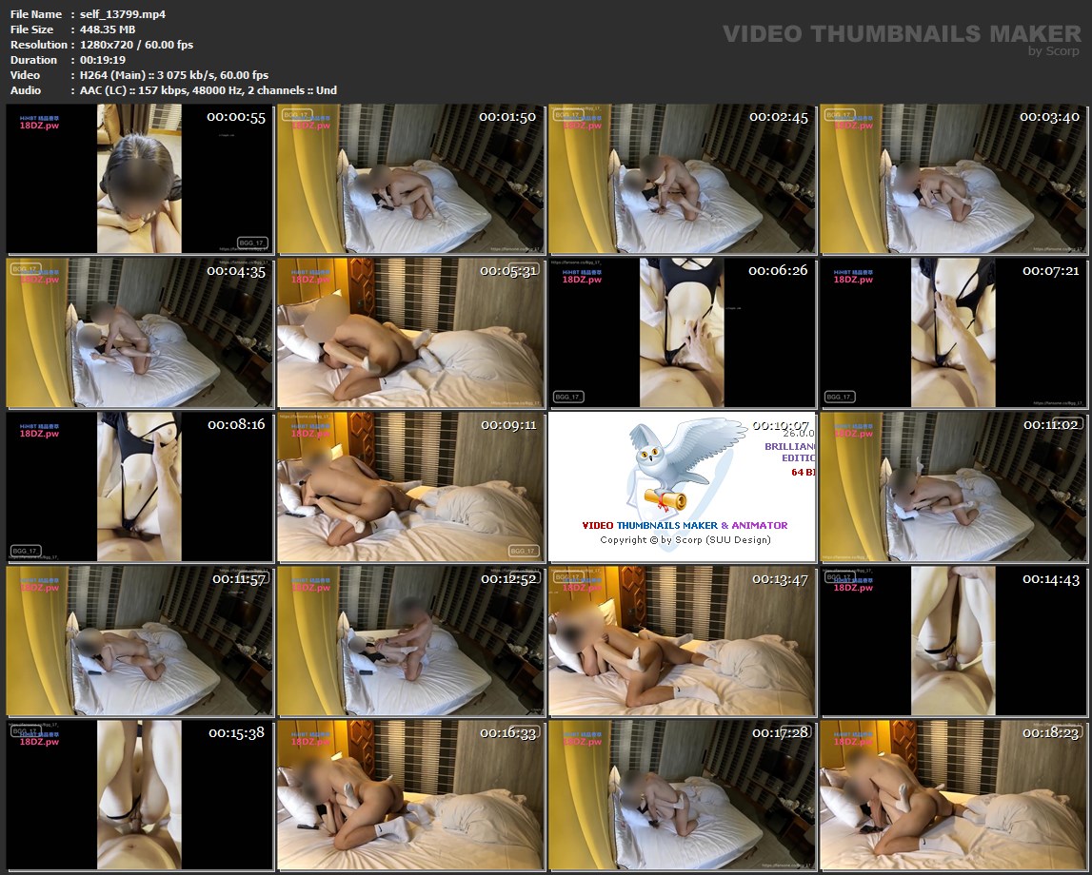
Task: Click the 00:10:07 Video Thumbnails Maker splash frame
Action: pyautogui.click(x=682, y=488)
